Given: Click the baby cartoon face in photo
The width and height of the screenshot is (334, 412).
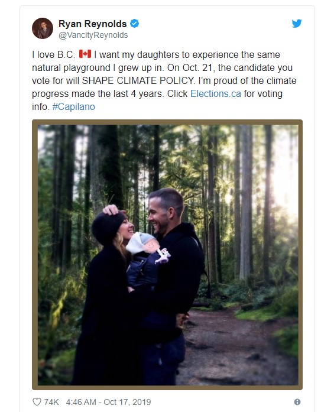Looking at the screenshot, I should pyautogui.click(x=151, y=246).
